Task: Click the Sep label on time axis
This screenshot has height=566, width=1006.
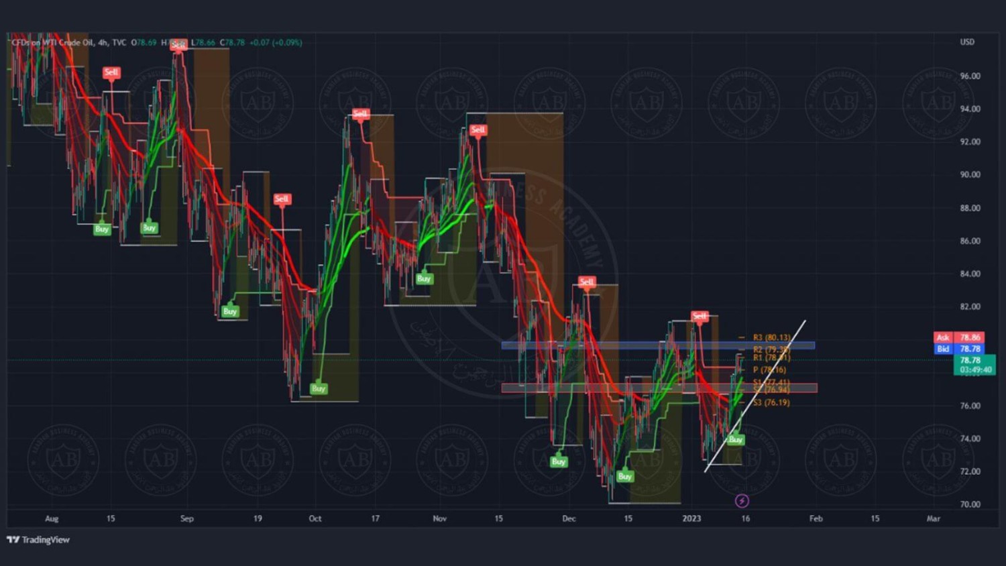Action: (186, 518)
